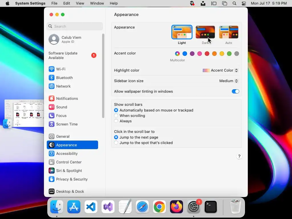Select Jump to the spot that's clicked
Image resolution: width=292 pixels, height=219 pixels.
tap(116, 143)
